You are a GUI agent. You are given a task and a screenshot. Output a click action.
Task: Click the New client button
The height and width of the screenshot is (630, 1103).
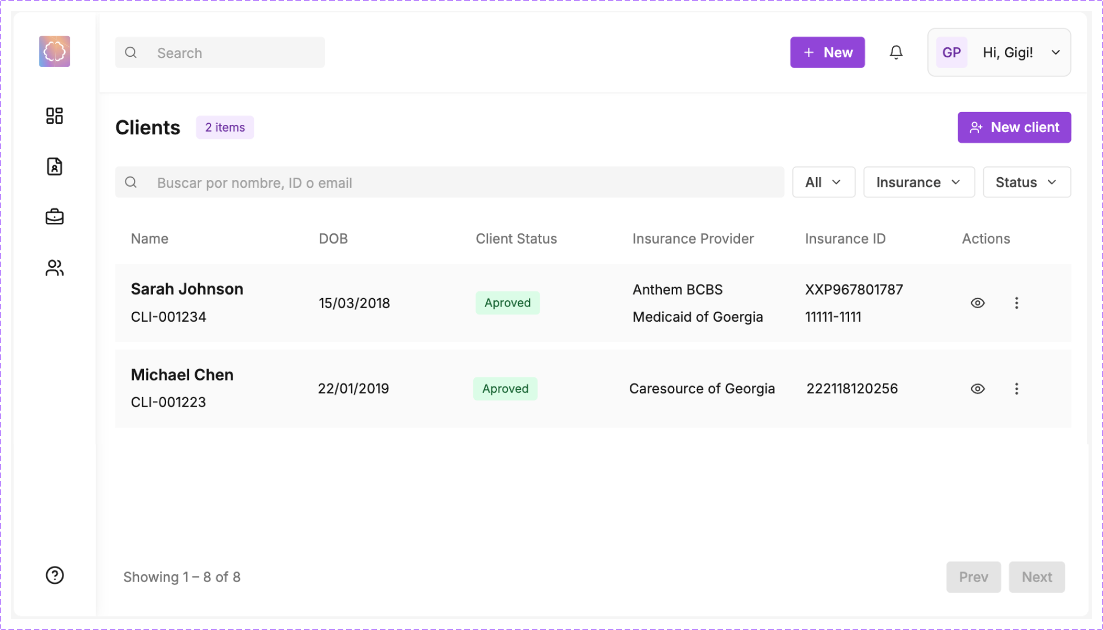[1014, 128]
